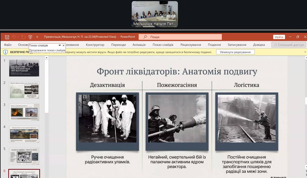This screenshot has height=178, width=307.
Task: Click the Увійти sign-in button
Action: (279, 37)
